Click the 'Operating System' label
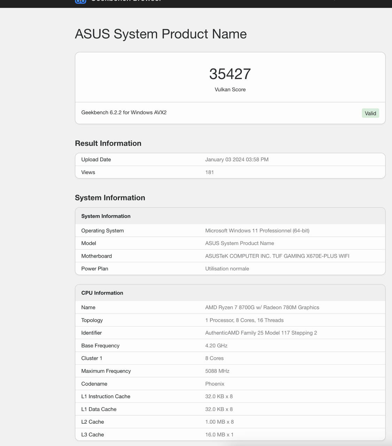The image size is (392, 446). point(102,231)
